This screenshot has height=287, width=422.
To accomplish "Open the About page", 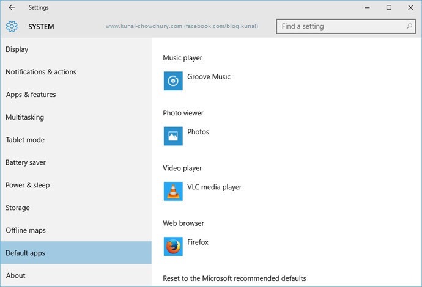I will [76, 275].
